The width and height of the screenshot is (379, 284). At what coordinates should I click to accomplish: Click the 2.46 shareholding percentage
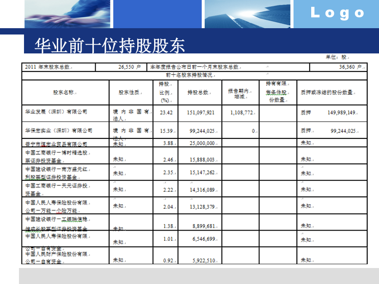click(168, 159)
